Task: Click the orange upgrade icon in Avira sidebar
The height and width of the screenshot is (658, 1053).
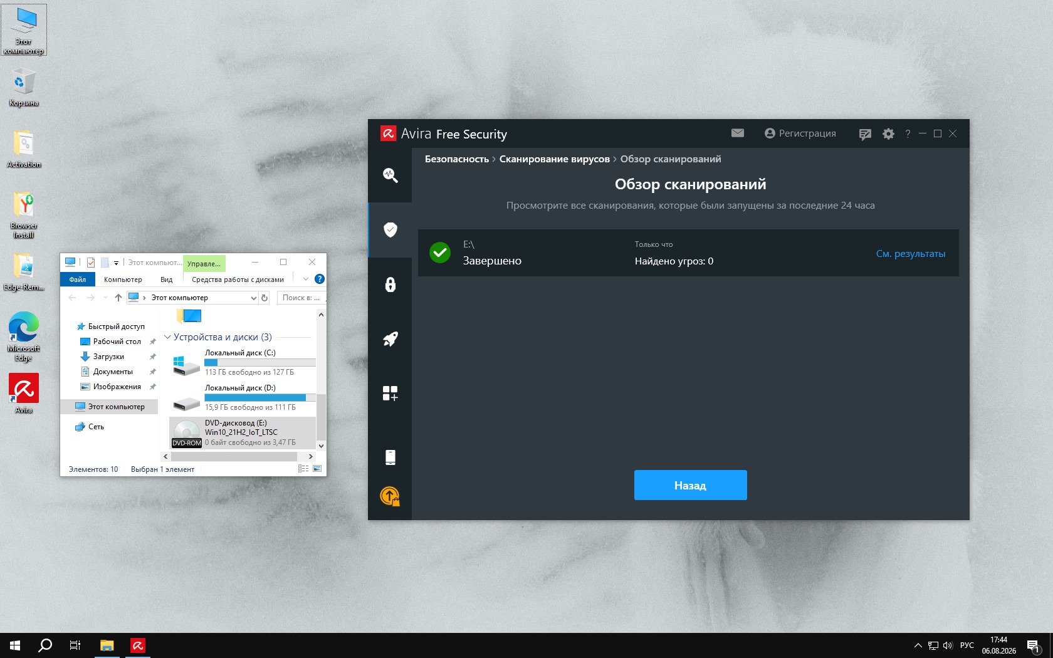Action: pos(390,496)
